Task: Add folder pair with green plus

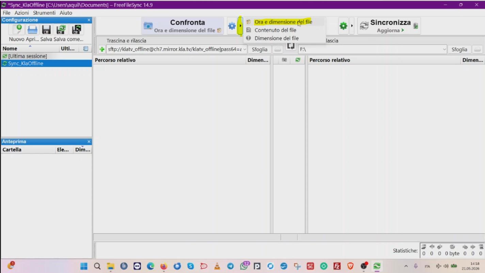Action: pos(102,49)
